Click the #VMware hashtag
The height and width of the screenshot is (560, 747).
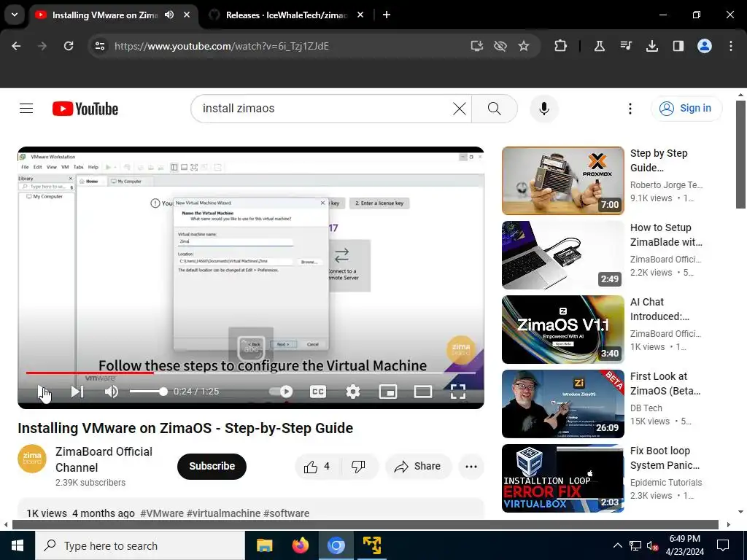(x=162, y=513)
